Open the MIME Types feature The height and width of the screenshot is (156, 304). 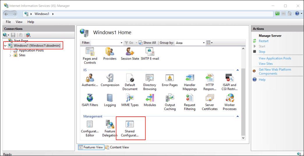point(130,100)
